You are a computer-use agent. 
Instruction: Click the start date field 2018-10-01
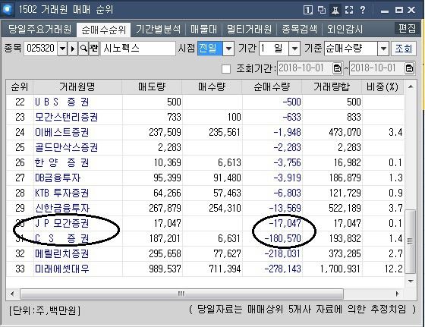click(305, 68)
